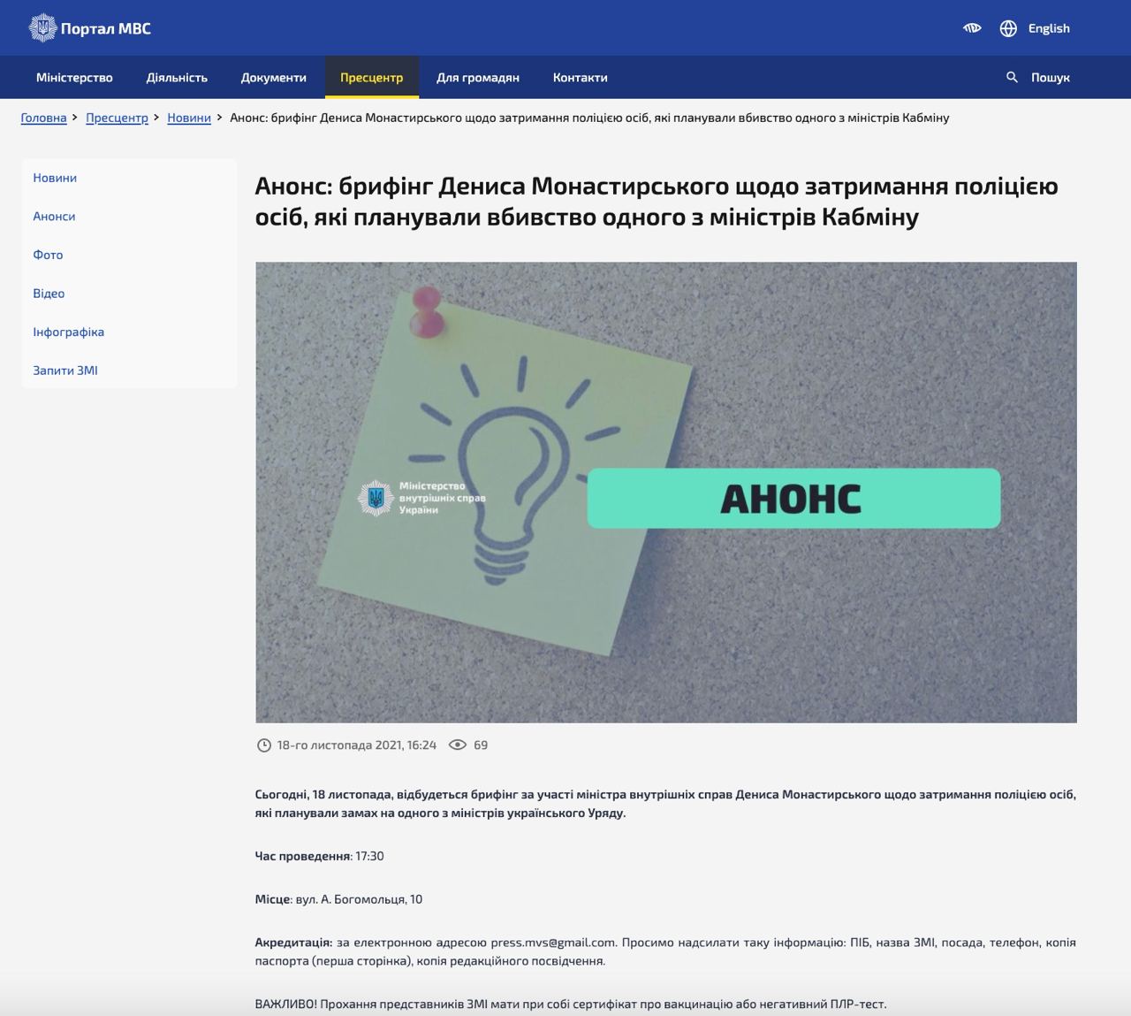Click the ВАЖЛИВО! notice paragraph
1131x1016 pixels.
(571, 1005)
